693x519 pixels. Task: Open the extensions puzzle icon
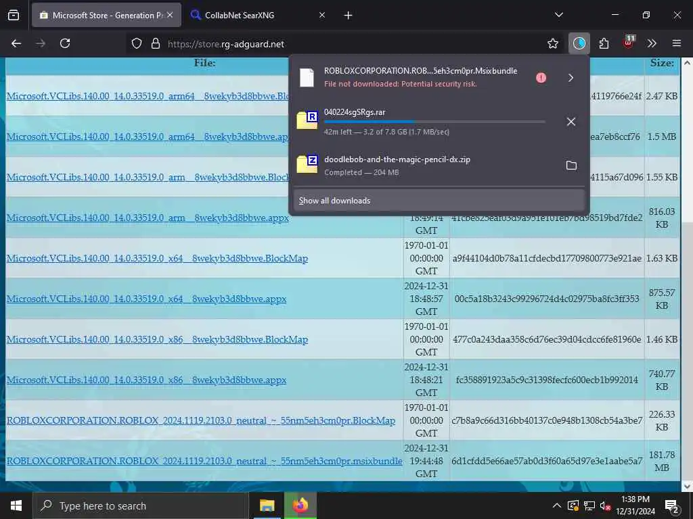point(604,43)
